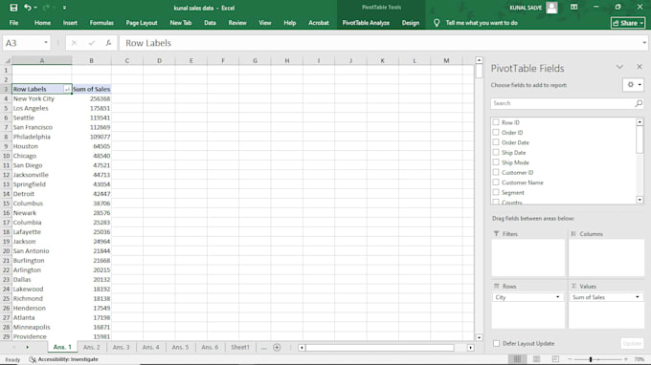The height and width of the screenshot is (365, 651).
Task: Select column B header
Action: click(91, 60)
